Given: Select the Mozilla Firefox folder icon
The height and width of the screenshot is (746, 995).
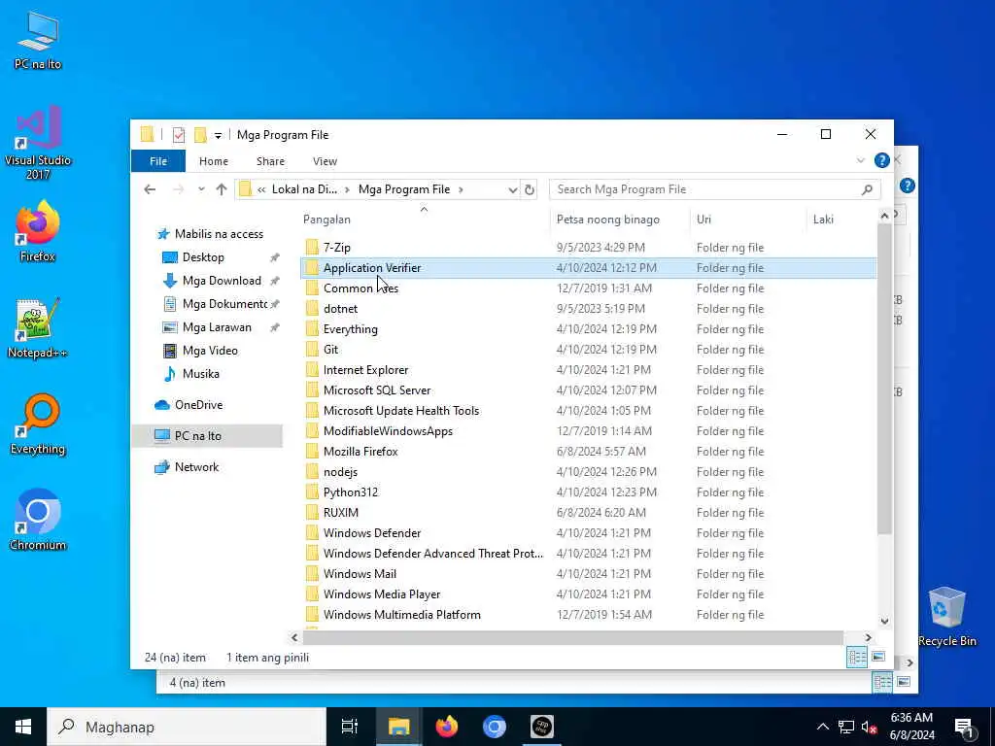Looking at the screenshot, I should (312, 451).
